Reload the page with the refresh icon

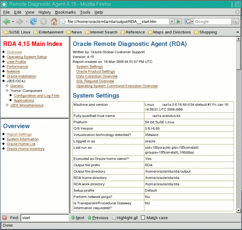[x=34, y=21]
